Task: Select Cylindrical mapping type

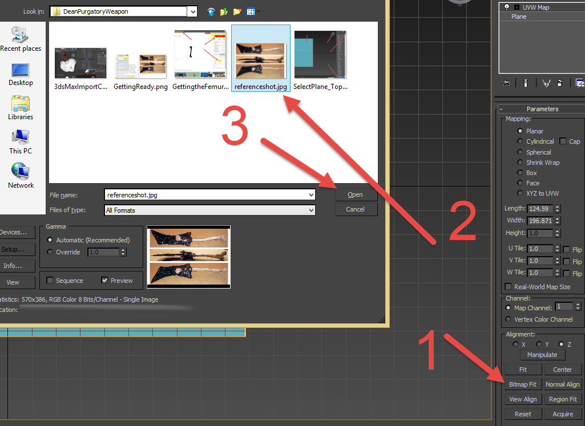Action: (520, 141)
